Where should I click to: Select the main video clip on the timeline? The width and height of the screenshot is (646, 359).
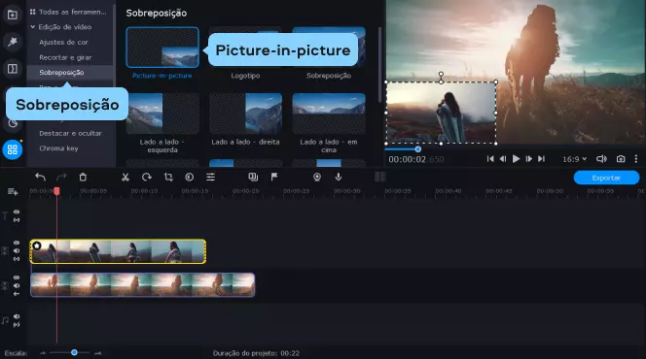(143, 284)
